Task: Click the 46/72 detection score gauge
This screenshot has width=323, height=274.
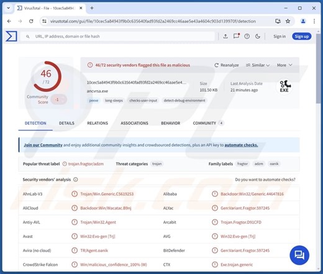Action: pyautogui.click(x=47, y=76)
